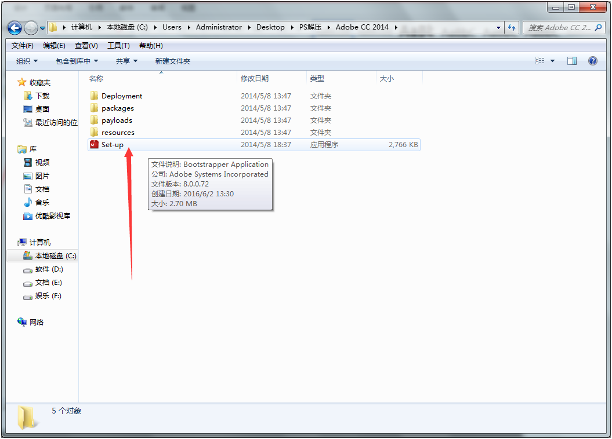Click the Forward navigation arrow

[31, 28]
